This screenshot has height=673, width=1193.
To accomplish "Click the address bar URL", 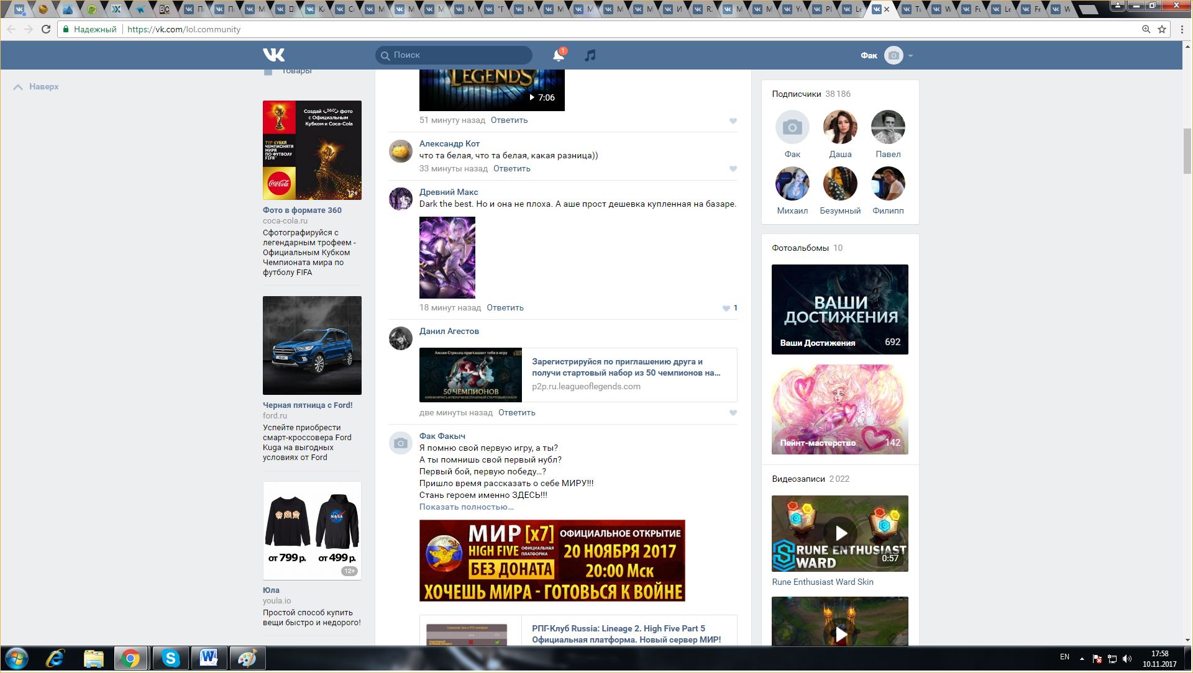I will tap(184, 29).
